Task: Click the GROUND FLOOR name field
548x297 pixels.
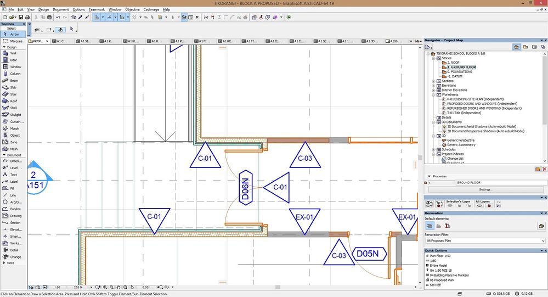Action: click(x=500, y=183)
